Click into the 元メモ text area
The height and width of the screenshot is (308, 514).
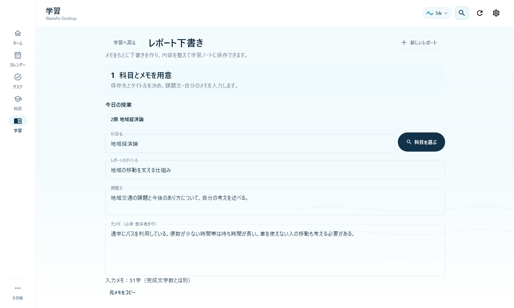click(x=275, y=250)
